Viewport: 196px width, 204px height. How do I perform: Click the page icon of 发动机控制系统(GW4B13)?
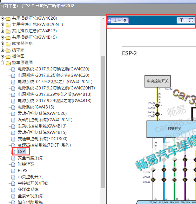13,127
